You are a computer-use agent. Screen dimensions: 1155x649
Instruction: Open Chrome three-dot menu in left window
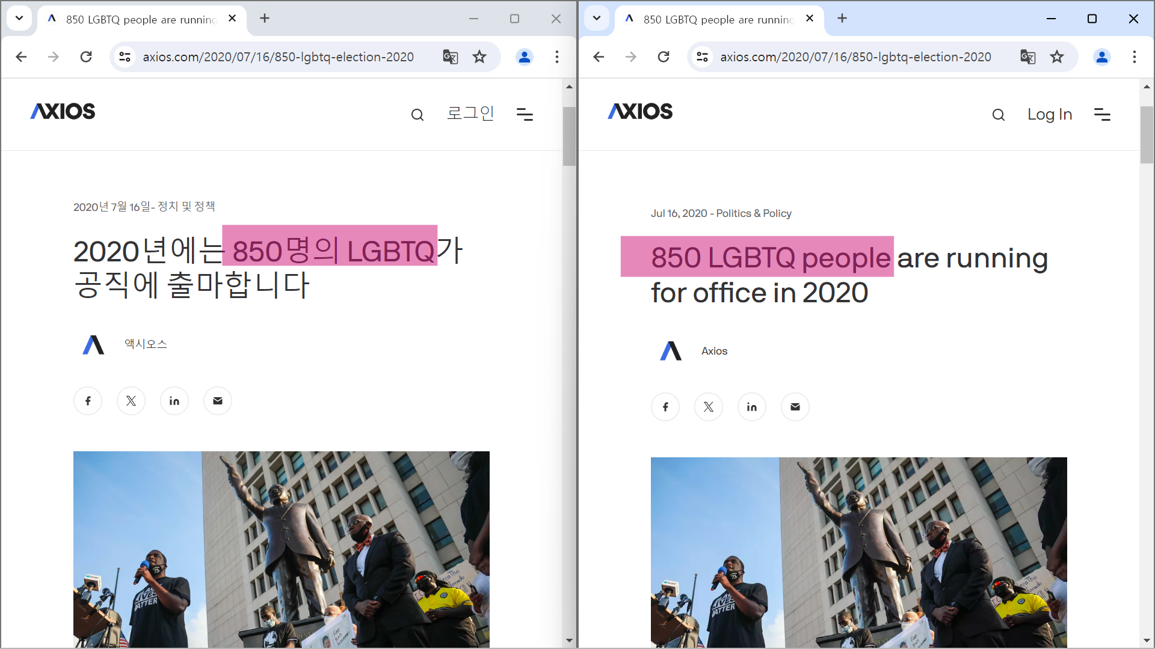pos(557,56)
